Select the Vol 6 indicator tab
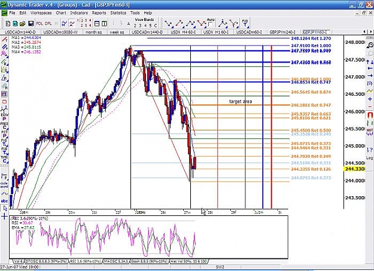Screen dimensions: 374x271 click(x=17, y=261)
